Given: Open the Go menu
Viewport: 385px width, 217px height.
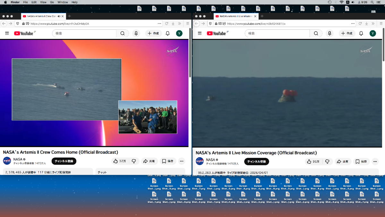Looking at the screenshot, I should 52,2.
